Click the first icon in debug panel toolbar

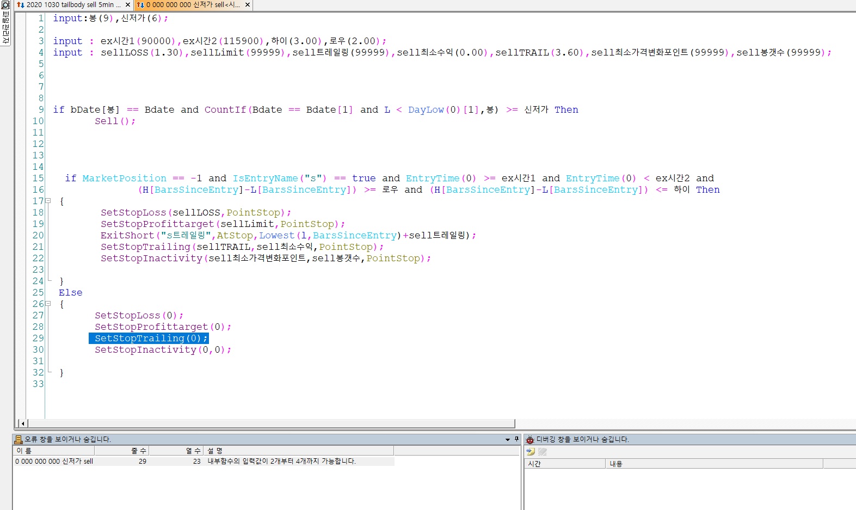click(x=531, y=452)
